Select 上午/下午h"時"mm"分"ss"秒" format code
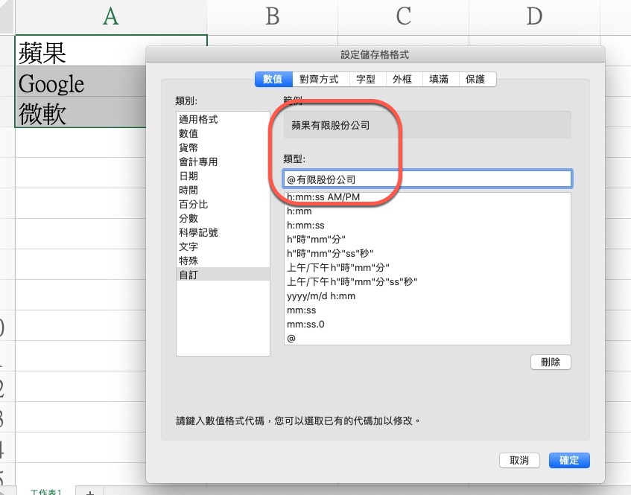 [x=427, y=281]
